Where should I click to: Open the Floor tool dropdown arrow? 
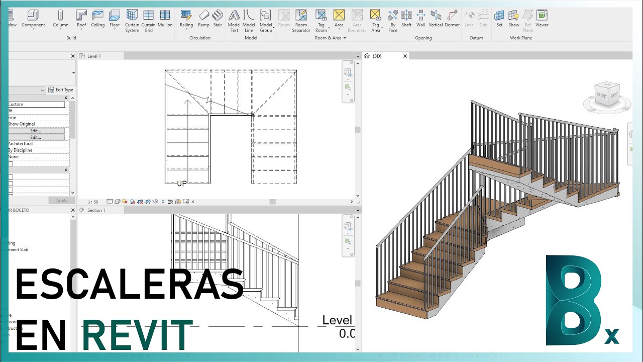115,30
